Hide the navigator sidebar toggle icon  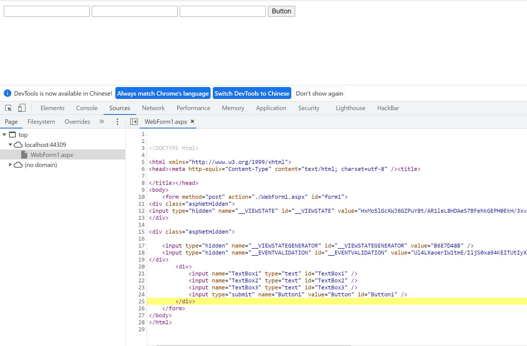[x=134, y=122]
